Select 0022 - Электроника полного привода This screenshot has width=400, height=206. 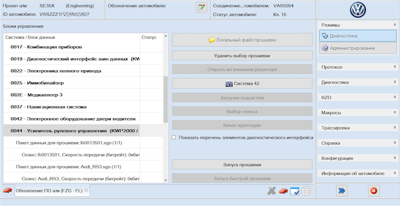83,71
